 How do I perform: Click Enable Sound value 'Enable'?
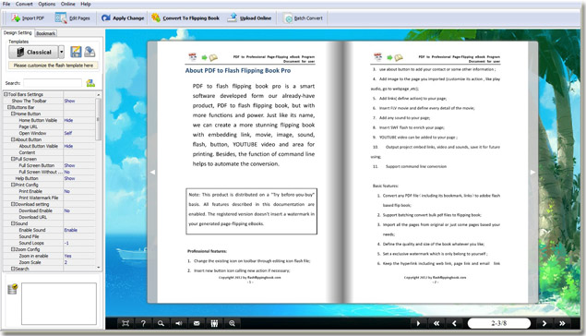pos(71,230)
